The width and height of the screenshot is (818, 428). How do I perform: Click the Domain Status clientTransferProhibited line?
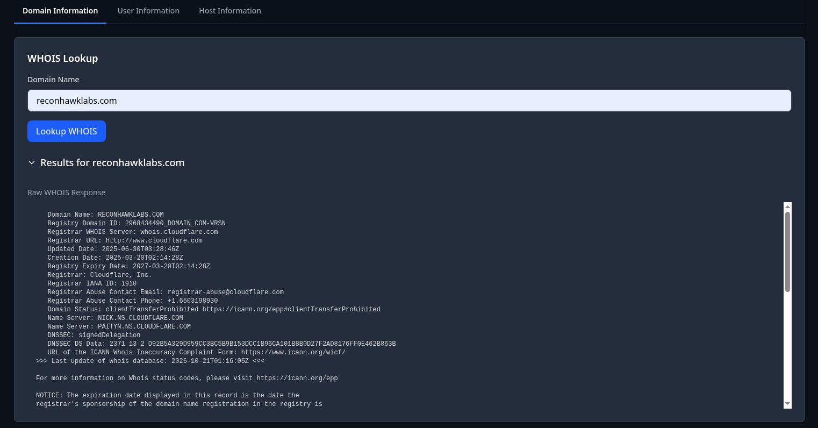[x=214, y=309]
